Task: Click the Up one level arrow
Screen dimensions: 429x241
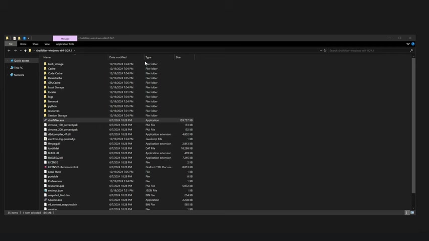Action: pyautogui.click(x=25, y=51)
